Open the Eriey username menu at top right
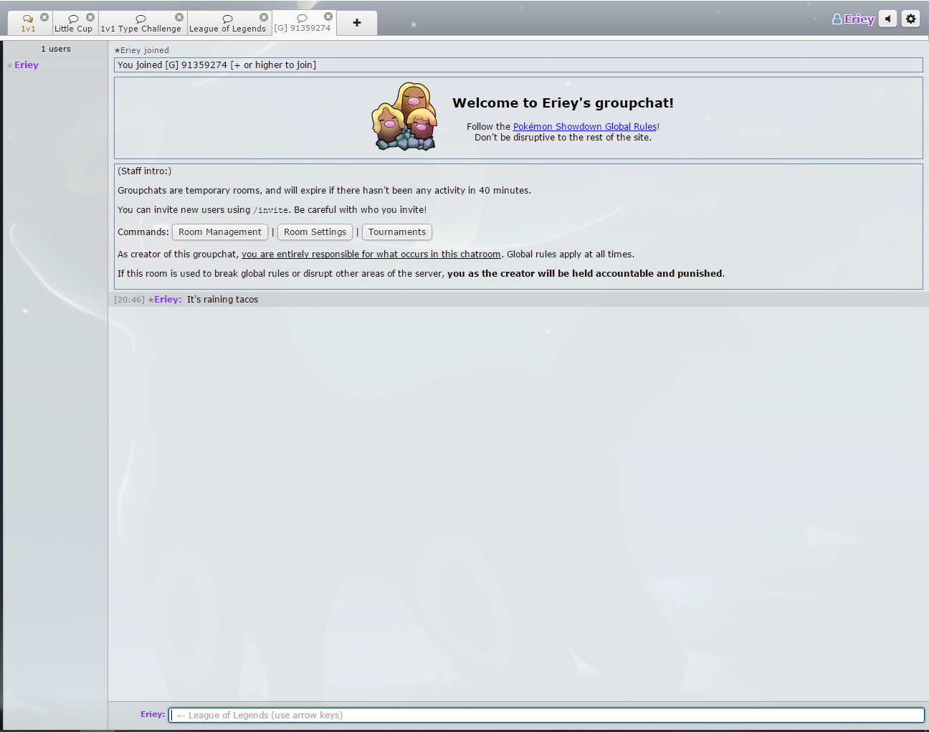929x732 pixels. coord(853,19)
